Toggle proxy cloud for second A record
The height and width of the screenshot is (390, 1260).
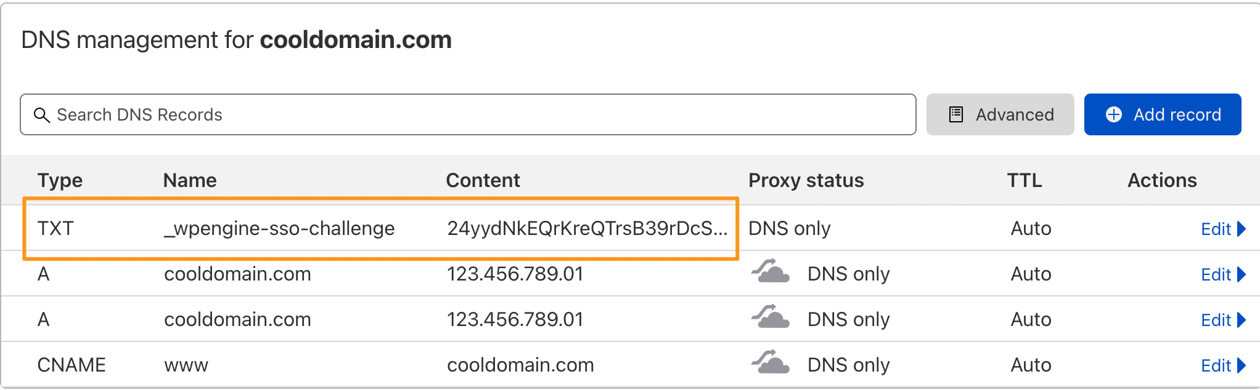click(x=771, y=317)
